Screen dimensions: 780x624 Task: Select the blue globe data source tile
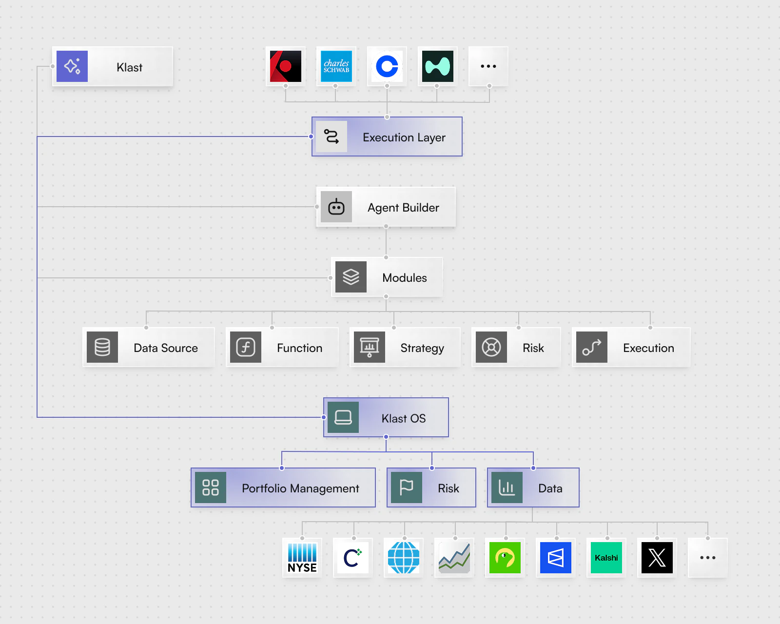(404, 558)
